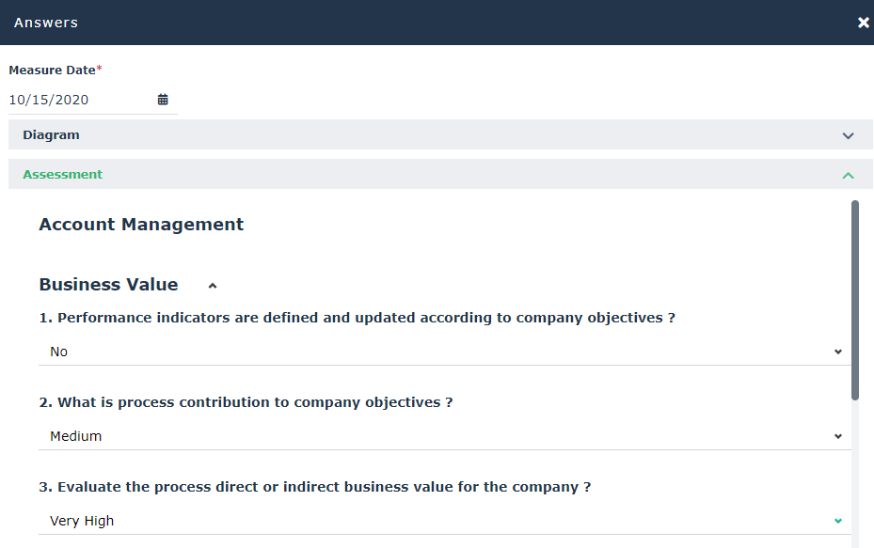Expand the Diagram section chevron

[848, 135]
